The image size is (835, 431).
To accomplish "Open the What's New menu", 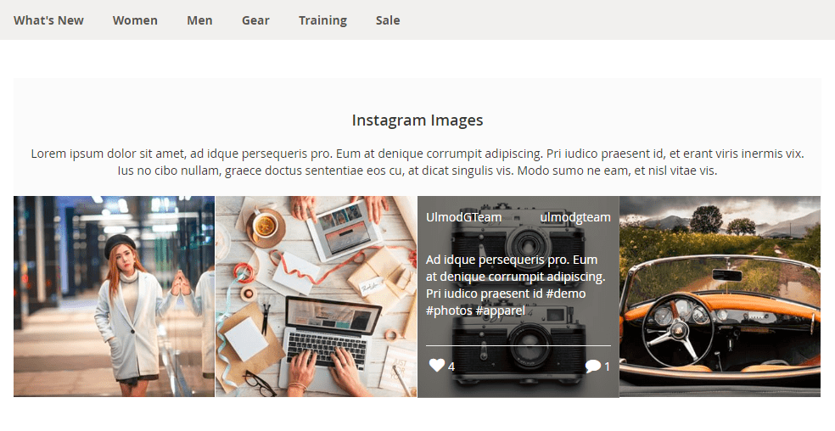I will coord(48,20).
